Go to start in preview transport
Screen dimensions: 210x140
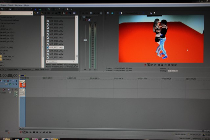point(165,65)
